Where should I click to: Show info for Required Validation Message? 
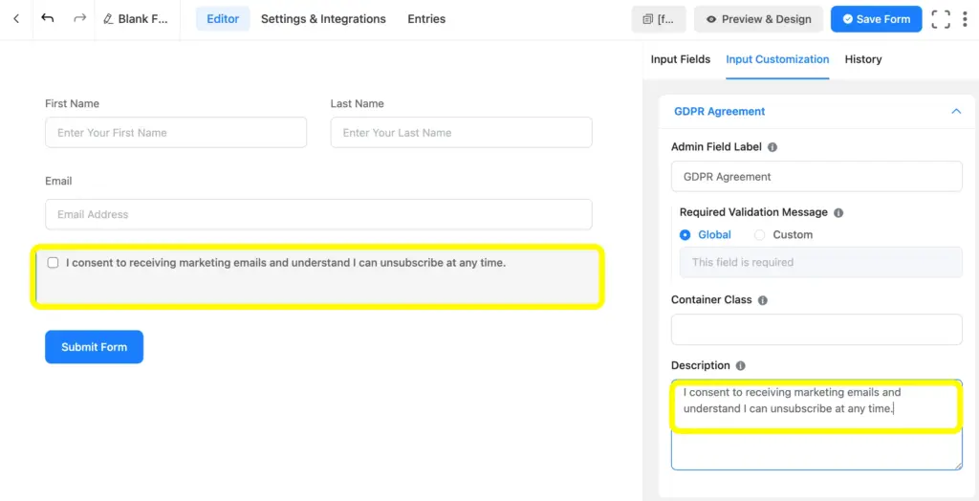[838, 212]
